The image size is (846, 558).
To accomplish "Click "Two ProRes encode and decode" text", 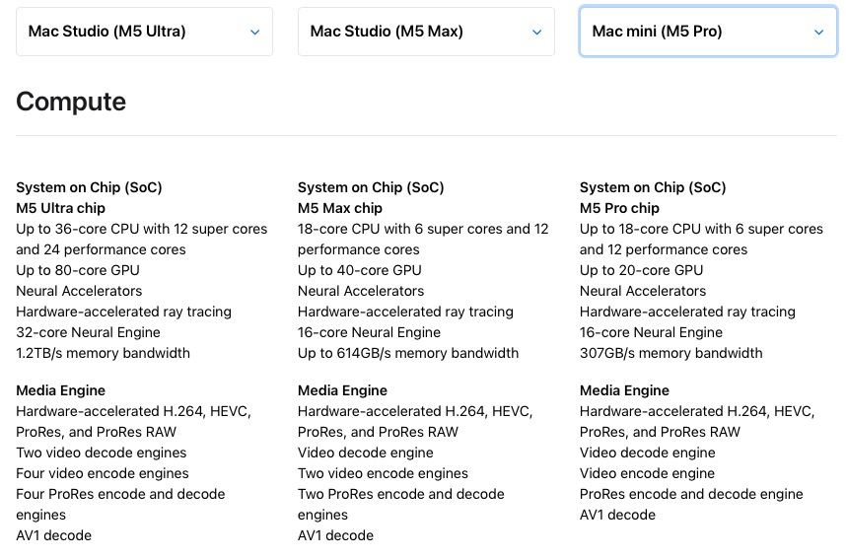I will [x=401, y=494].
